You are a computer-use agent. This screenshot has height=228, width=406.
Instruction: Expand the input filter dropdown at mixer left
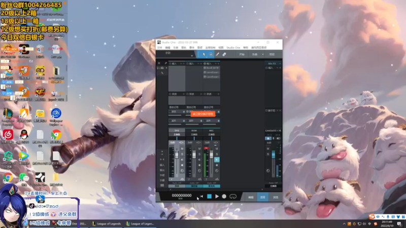coord(166,68)
